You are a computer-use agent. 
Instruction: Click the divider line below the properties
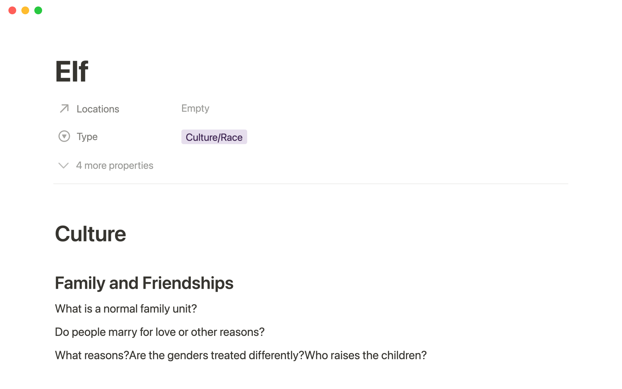point(310,184)
